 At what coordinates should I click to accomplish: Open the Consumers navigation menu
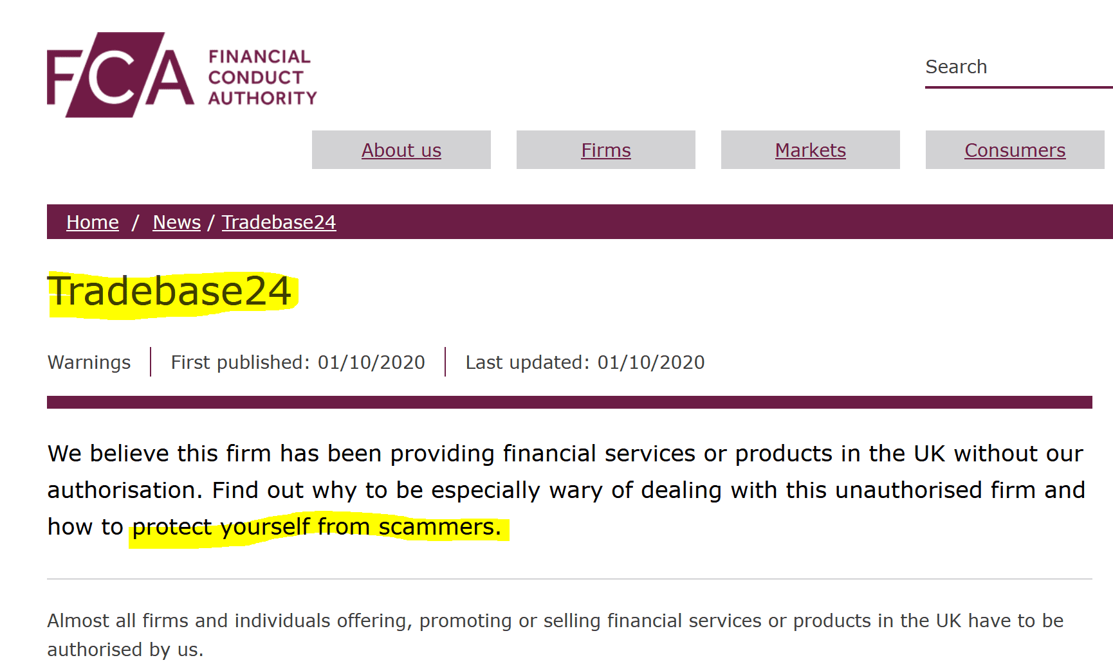[1014, 150]
